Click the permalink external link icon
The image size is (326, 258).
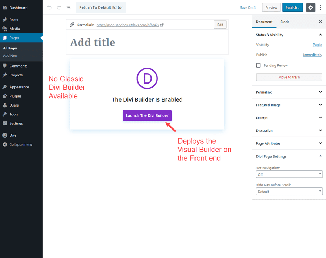[162, 25]
